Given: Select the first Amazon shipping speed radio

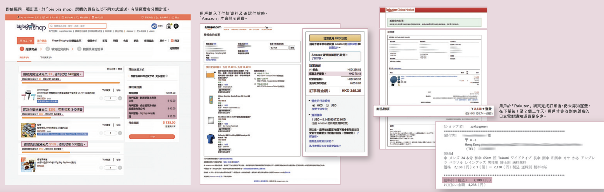Looking at the screenshot, I should tap(255, 74).
